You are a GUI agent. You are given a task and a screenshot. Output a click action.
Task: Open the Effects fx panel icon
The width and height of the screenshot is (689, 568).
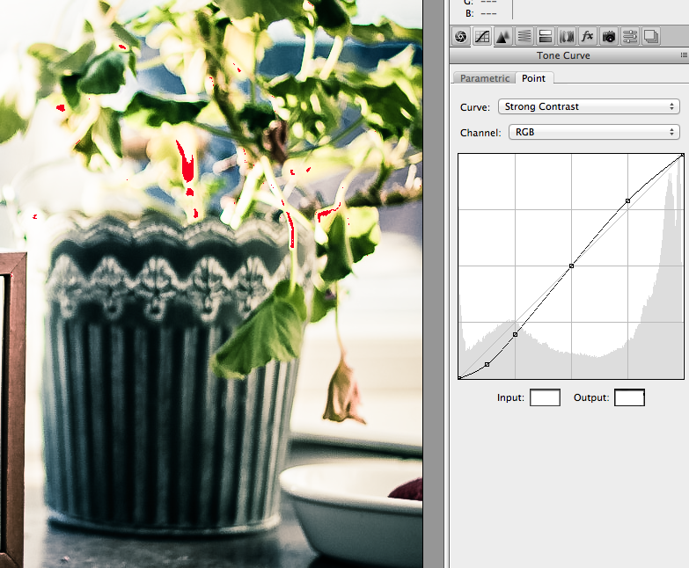(588, 36)
